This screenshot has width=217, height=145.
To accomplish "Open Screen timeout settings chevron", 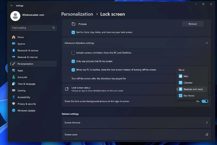I will [x=207, y=123].
